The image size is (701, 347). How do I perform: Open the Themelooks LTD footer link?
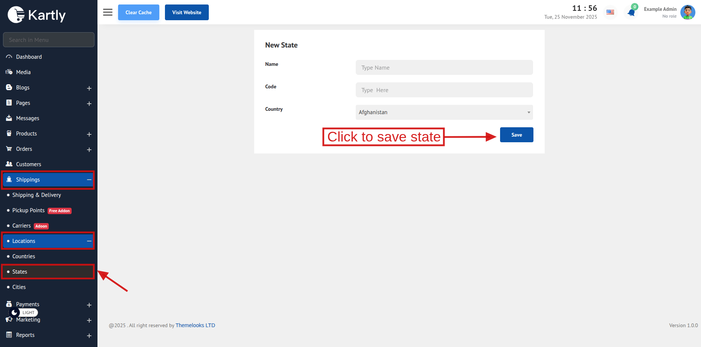195,325
